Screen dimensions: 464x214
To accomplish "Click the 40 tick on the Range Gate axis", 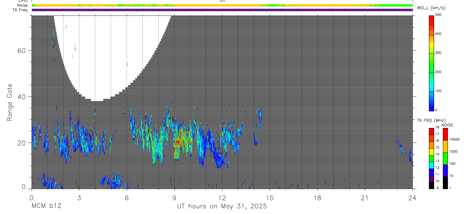I will click(21, 97).
